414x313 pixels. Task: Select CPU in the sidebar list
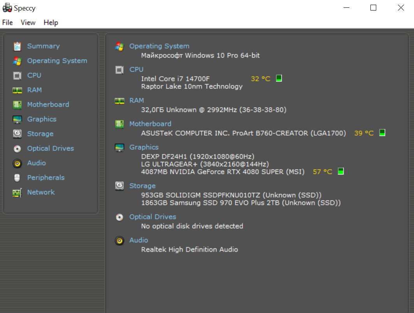point(34,75)
